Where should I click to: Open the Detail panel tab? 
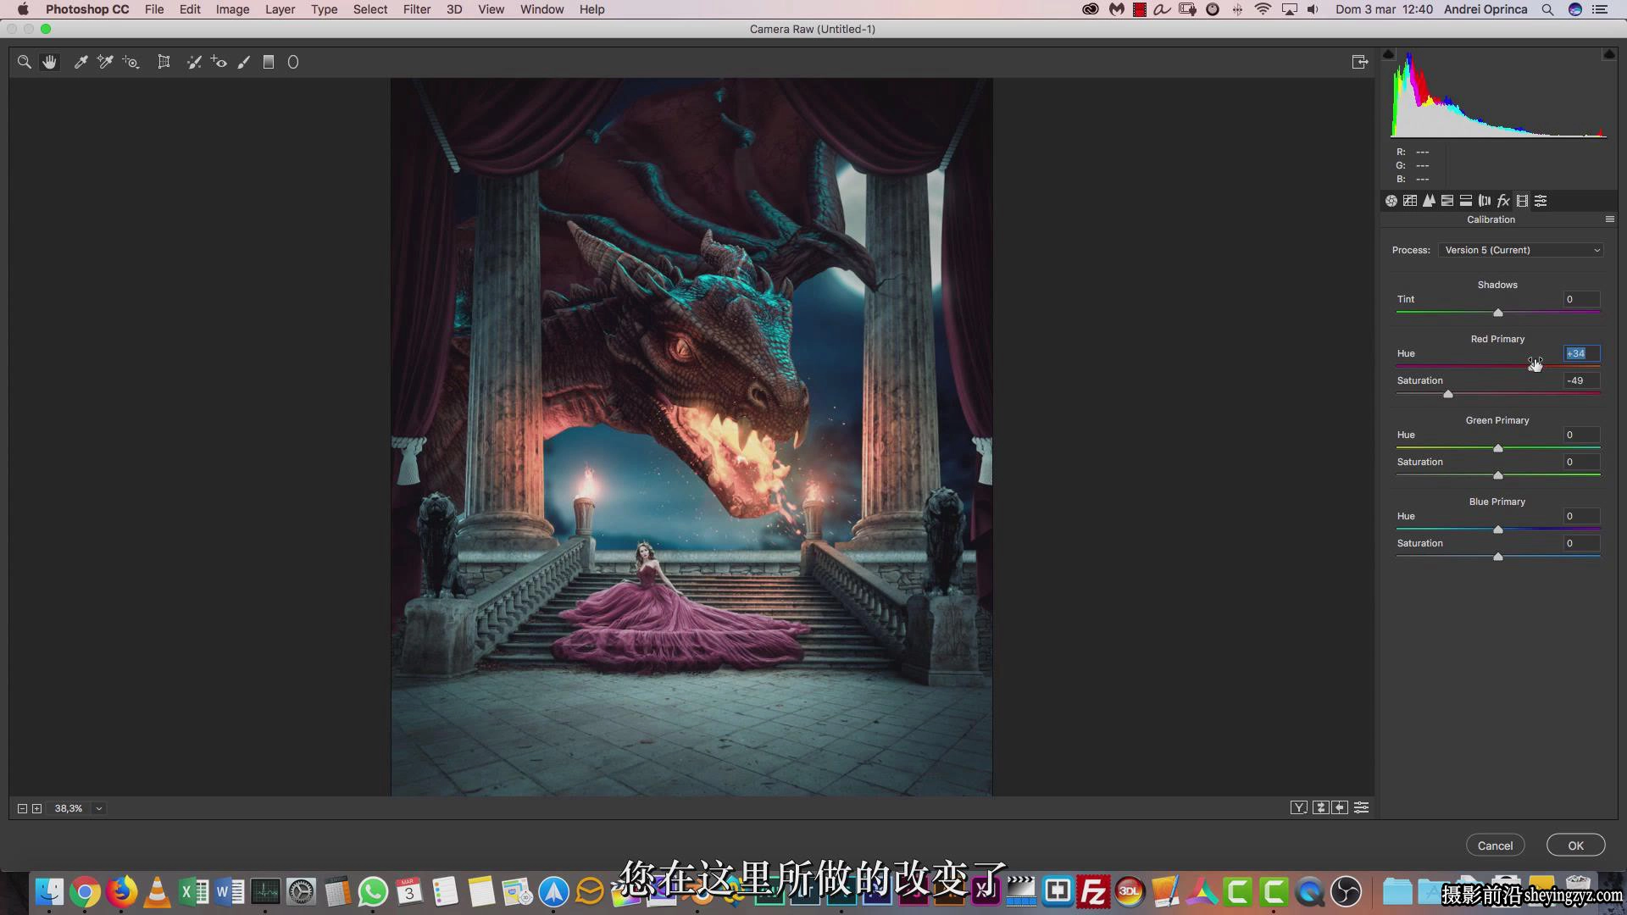pos(1429,201)
